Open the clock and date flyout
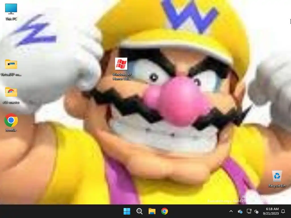 coord(271,211)
